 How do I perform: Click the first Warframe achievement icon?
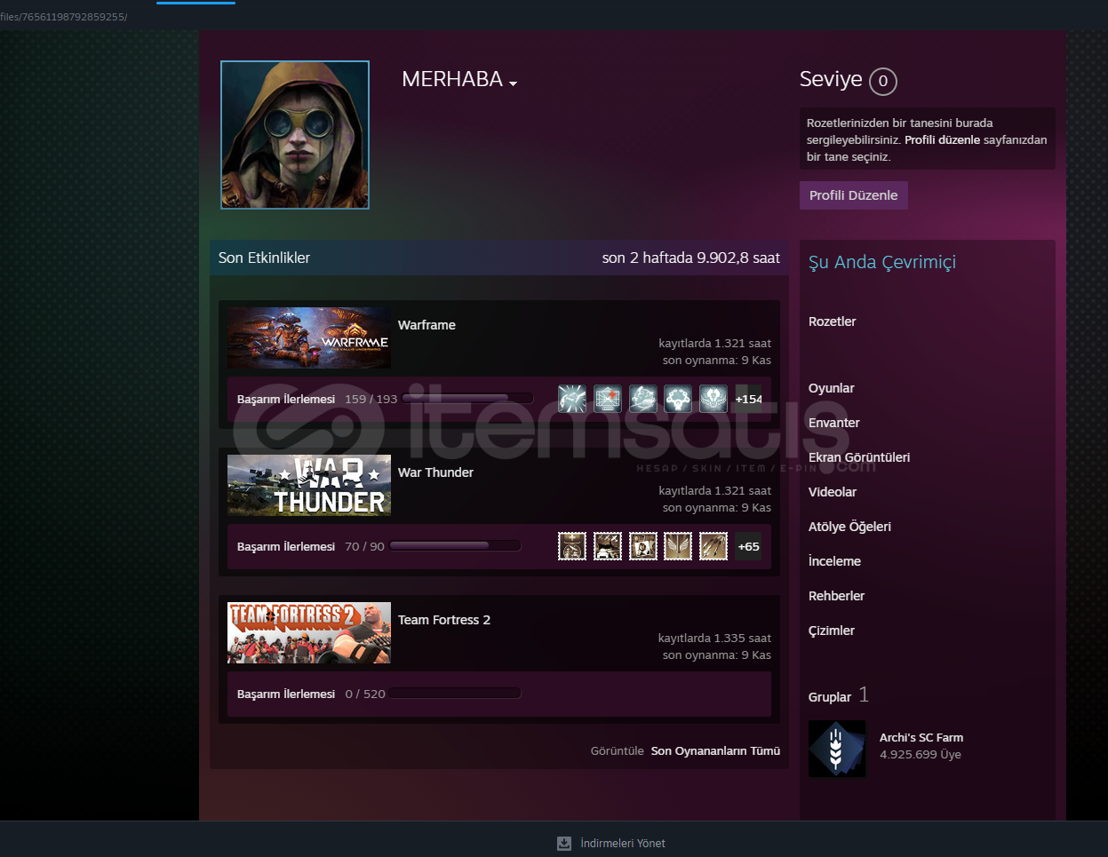572,399
